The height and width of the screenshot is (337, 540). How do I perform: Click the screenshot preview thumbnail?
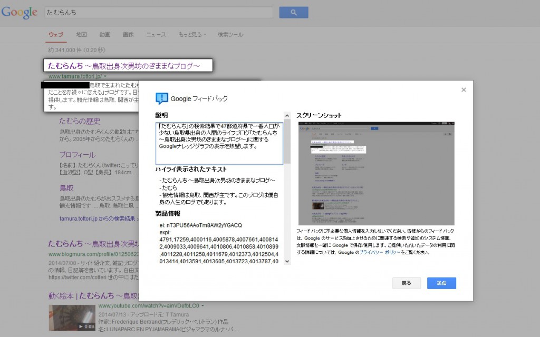(377, 173)
